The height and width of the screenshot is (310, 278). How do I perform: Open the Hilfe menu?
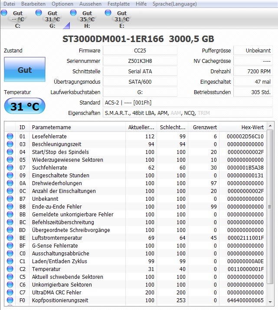tap(141, 4)
